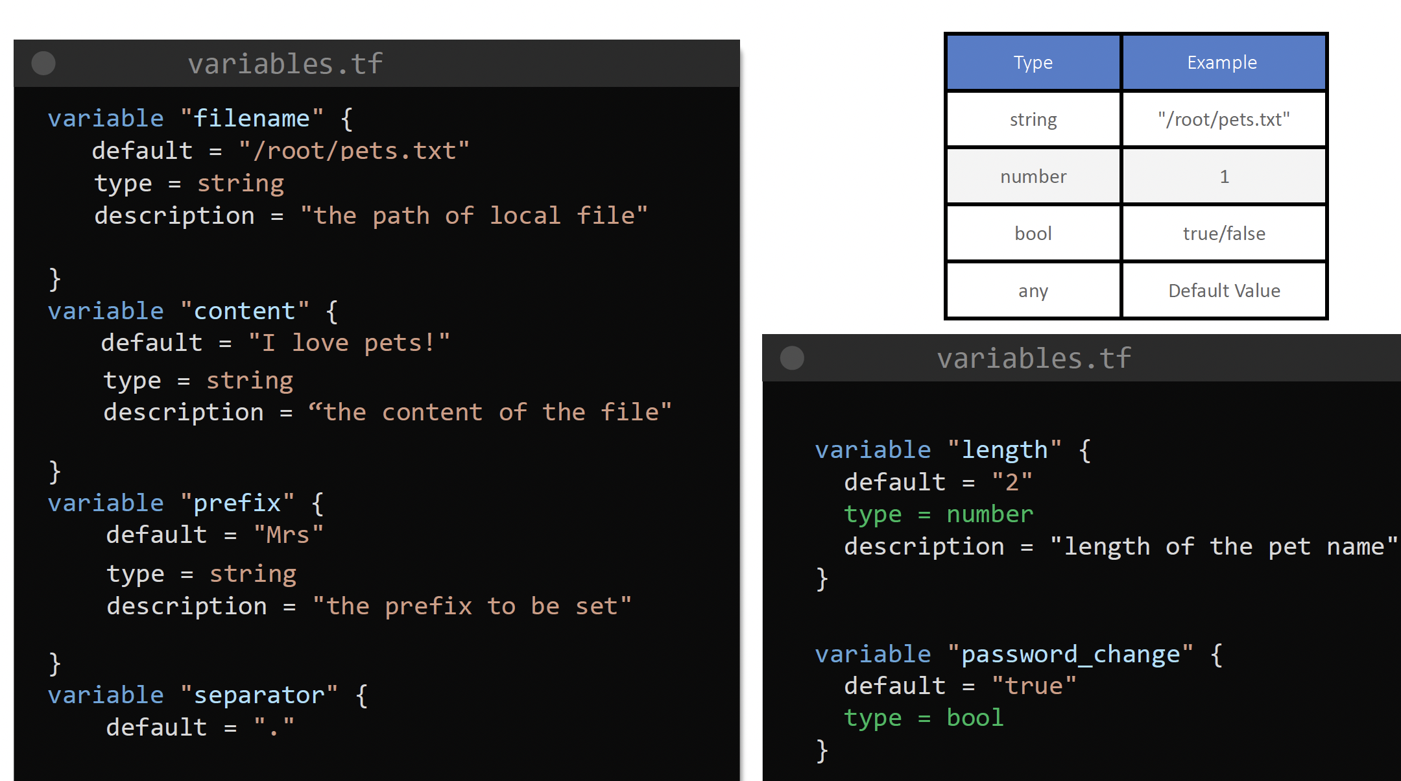Click gray circle in right variables.tf window
This screenshot has width=1401, height=781.
[x=792, y=358]
